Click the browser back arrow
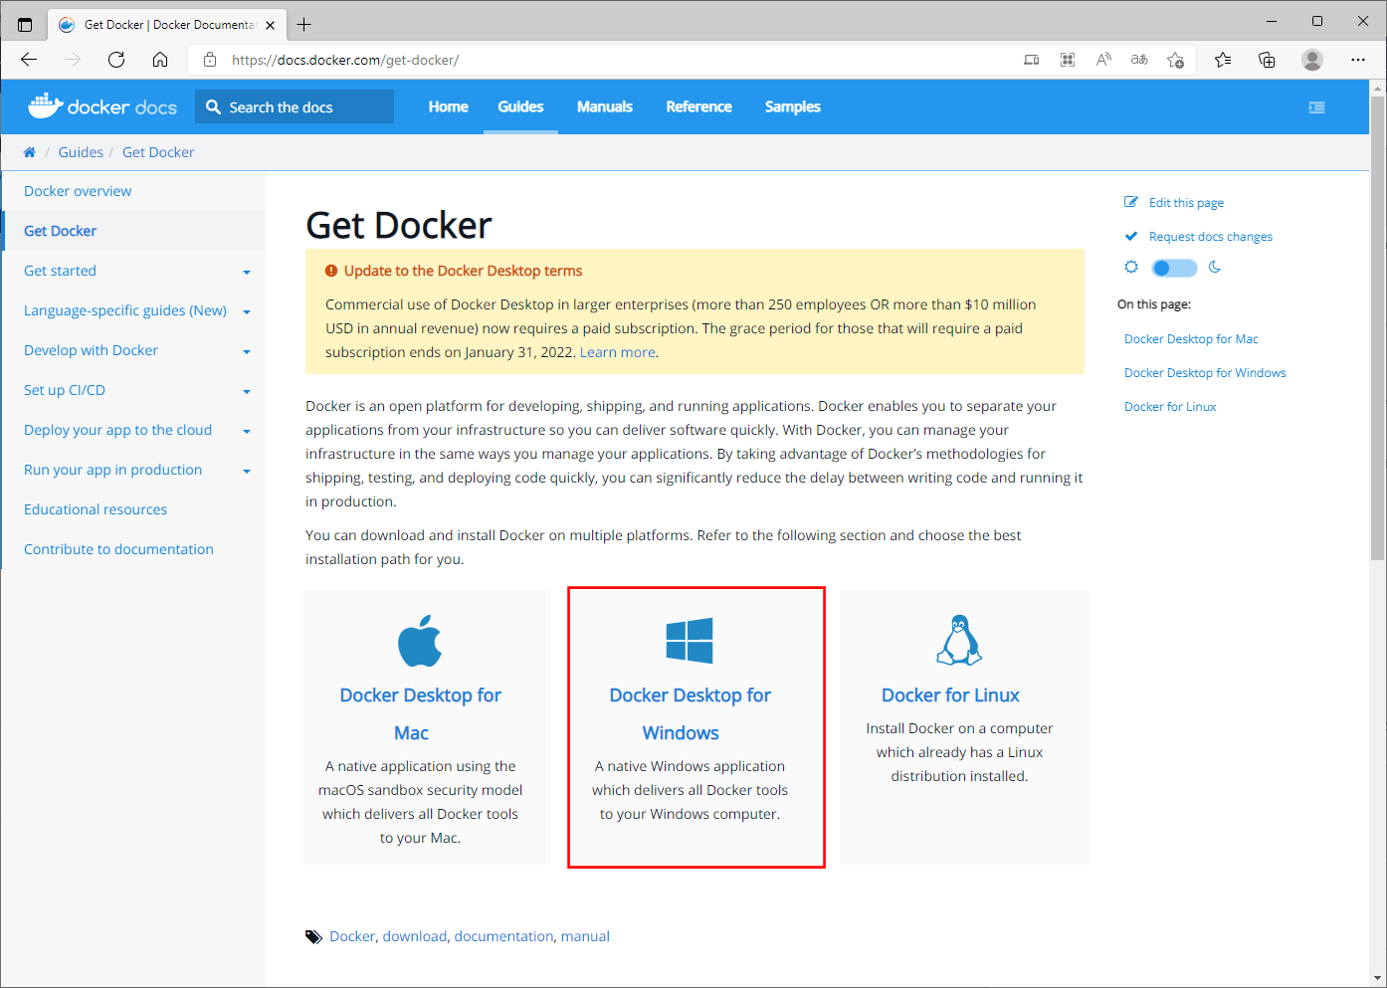Screen dimensions: 1387x988 pyautogui.click(x=29, y=60)
